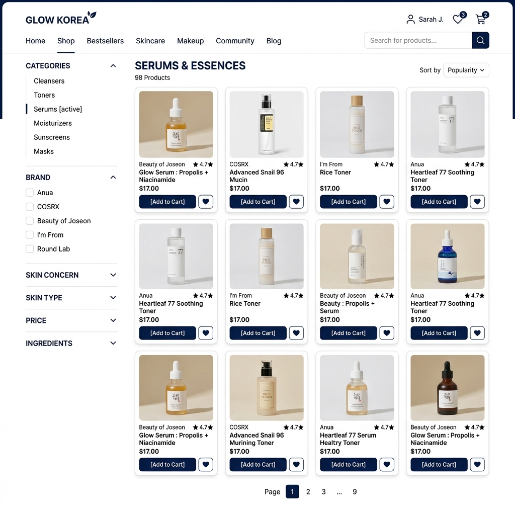
Task: Select the Serums [active] category
Action: (x=58, y=109)
